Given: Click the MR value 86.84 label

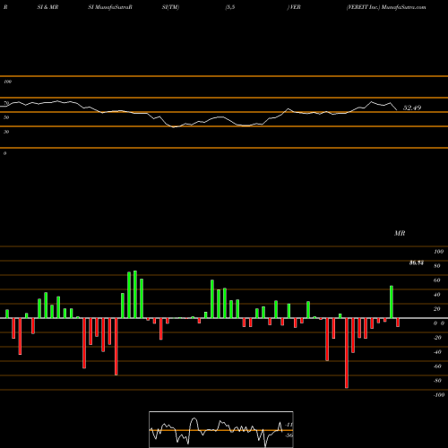Looking at the screenshot, I should tap(417, 263).
